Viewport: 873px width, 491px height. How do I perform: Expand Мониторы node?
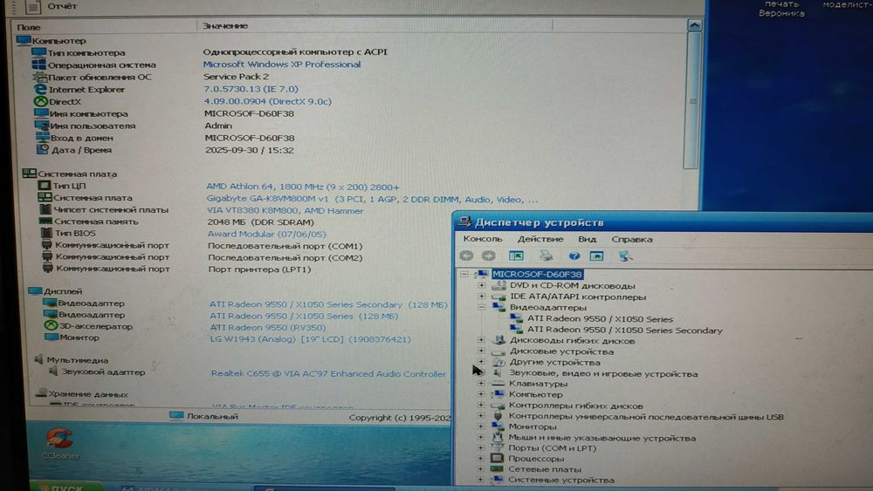(481, 426)
